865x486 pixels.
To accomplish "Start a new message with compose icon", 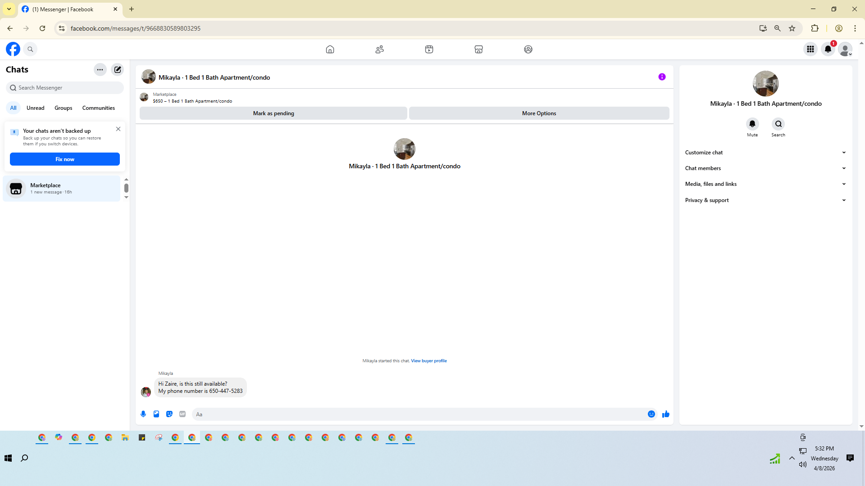I will point(118,70).
